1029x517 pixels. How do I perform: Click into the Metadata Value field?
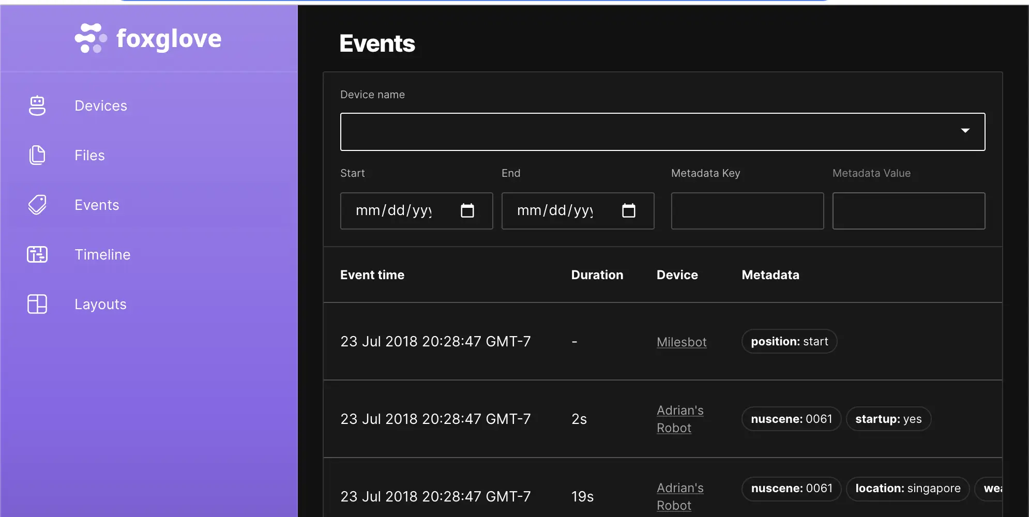[x=909, y=211]
